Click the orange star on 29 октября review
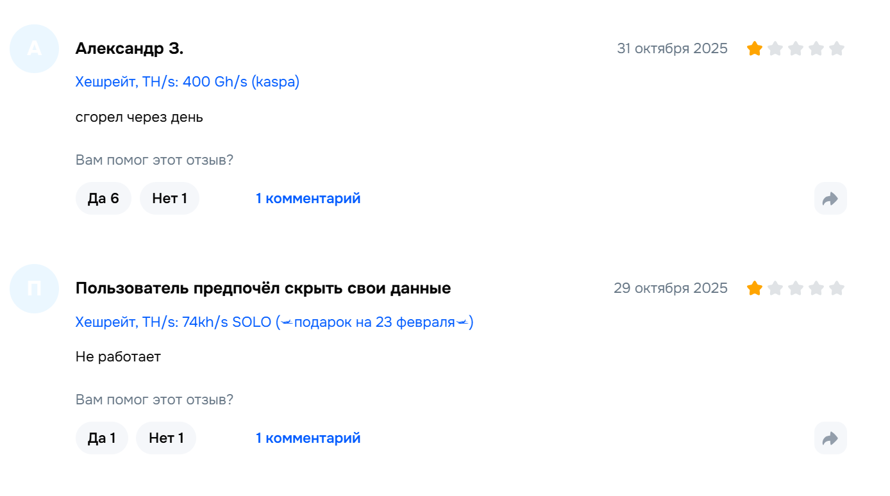The image size is (890, 496). pos(755,288)
